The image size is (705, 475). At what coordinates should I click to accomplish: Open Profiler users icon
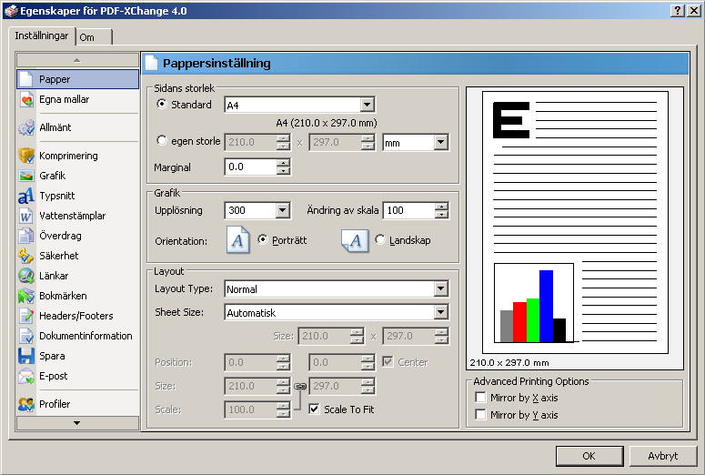tap(26, 404)
